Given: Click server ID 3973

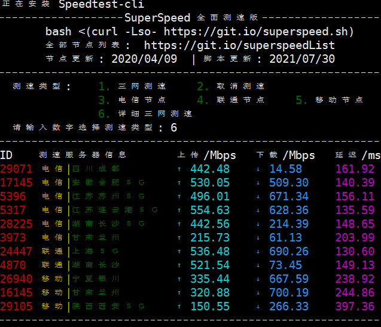Looking at the screenshot, I should pos(13,237).
